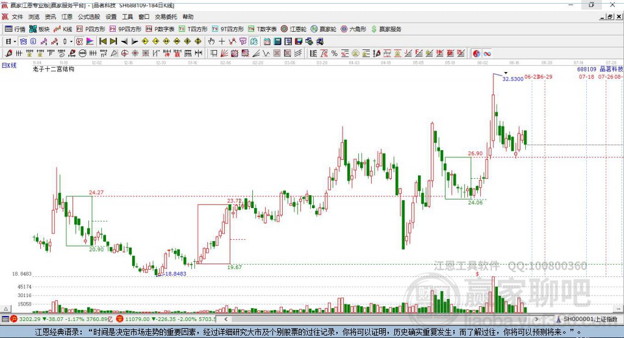Open the 江恩 menu
The width and height of the screenshot is (624, 338).
67,16
